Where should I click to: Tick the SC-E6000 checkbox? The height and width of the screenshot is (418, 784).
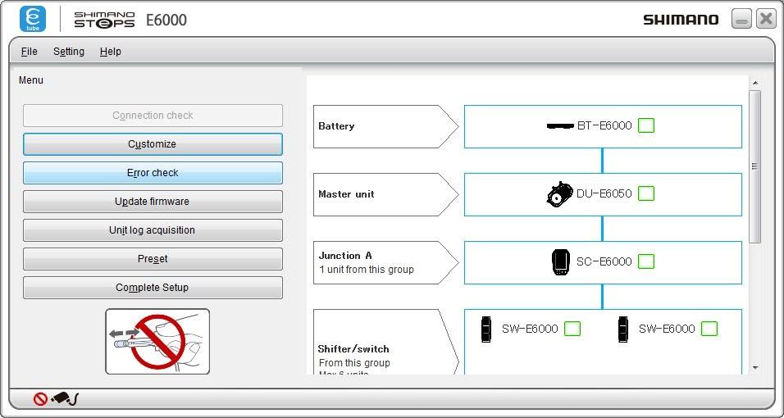pos(646,261)
